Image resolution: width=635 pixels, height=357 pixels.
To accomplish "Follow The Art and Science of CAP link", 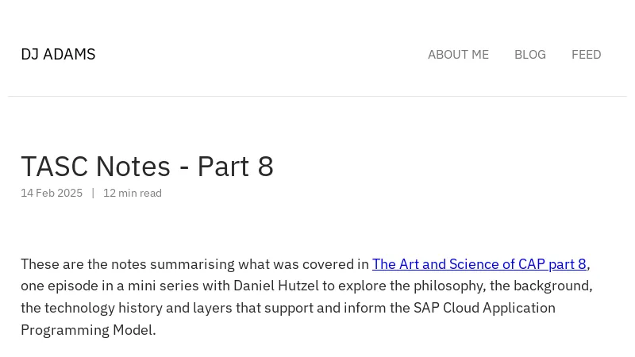I will 479,264.
